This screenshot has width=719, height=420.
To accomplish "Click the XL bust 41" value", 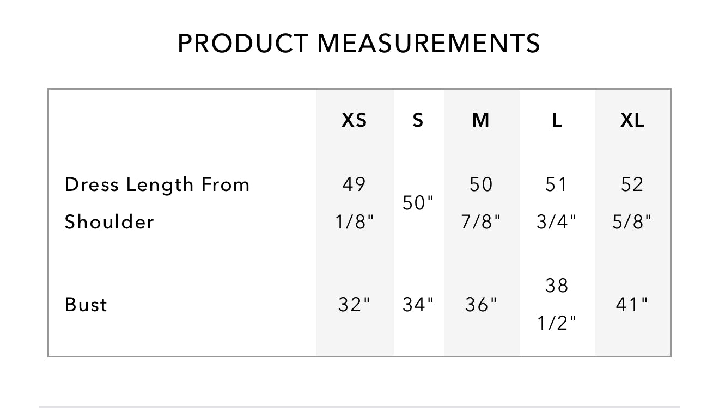I will (x=632, y=304).
